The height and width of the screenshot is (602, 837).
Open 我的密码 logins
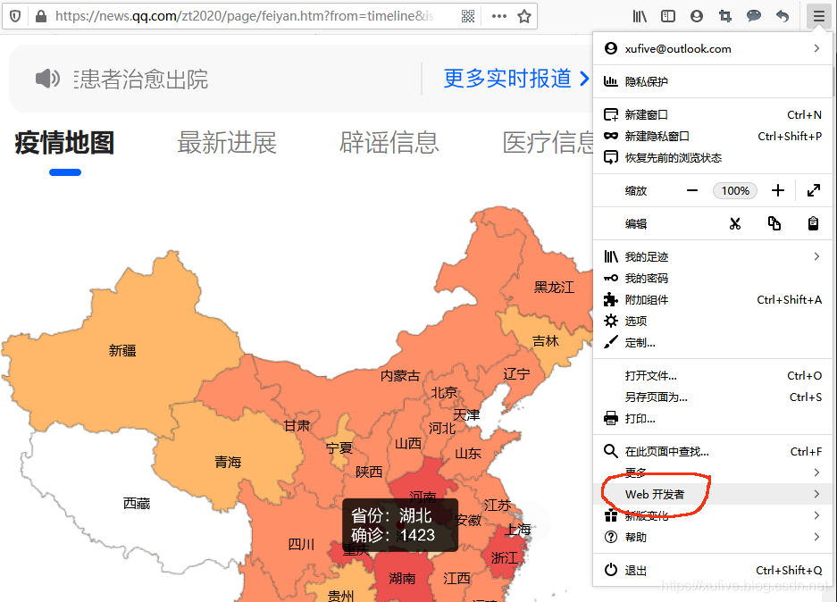[713, 278]
